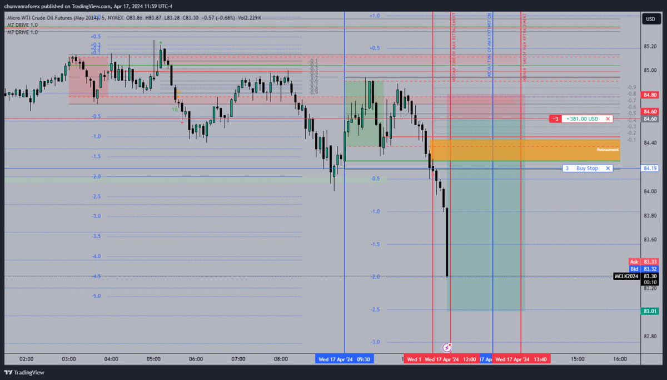Screen dimensions: 667x380
Task: Click the Bid 83.32 price label
Action: point(644,268)
